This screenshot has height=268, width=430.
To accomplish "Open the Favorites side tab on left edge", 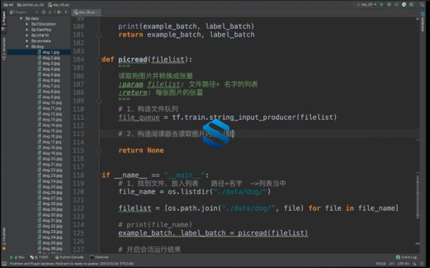I will [x=4, y=239].
